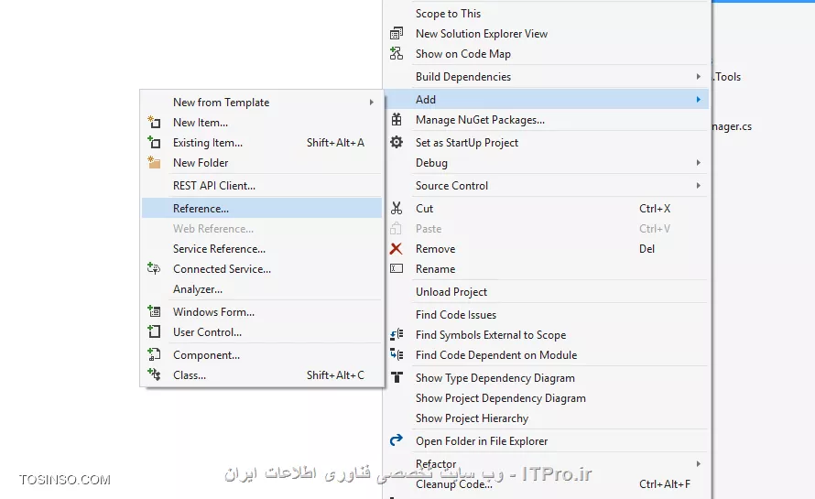
Task: Choose Find Code Issues entry
Action: click(x=456, y=315)
